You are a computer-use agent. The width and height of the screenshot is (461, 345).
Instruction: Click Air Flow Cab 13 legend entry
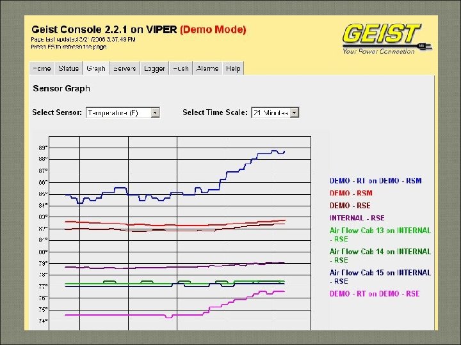(x=380, y=234)
